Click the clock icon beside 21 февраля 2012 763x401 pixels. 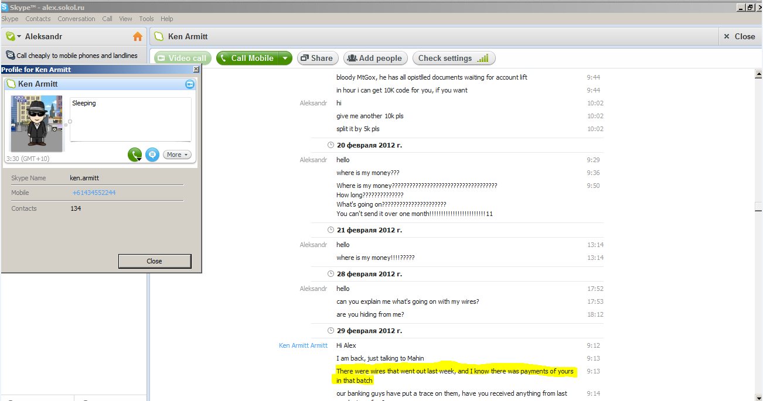tap(331, 230)
